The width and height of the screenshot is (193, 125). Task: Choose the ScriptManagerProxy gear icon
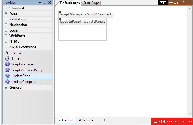[x=7, y=70]
